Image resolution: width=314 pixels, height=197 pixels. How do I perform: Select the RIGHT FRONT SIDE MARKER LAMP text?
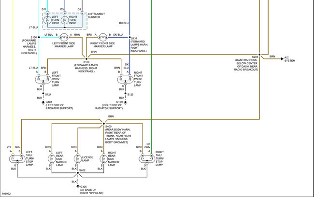point(103,45)
